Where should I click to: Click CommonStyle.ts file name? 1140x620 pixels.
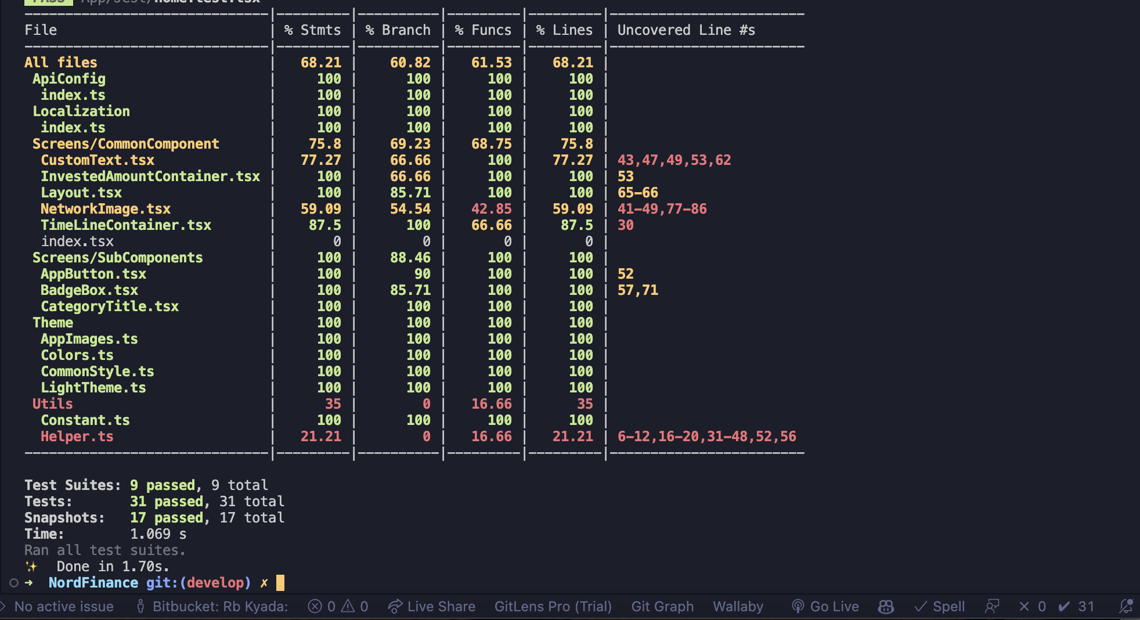tap(98, 372)
